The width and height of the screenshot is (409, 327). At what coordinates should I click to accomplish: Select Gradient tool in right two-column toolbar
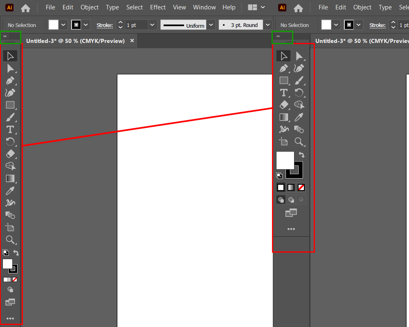click(283, 117)
